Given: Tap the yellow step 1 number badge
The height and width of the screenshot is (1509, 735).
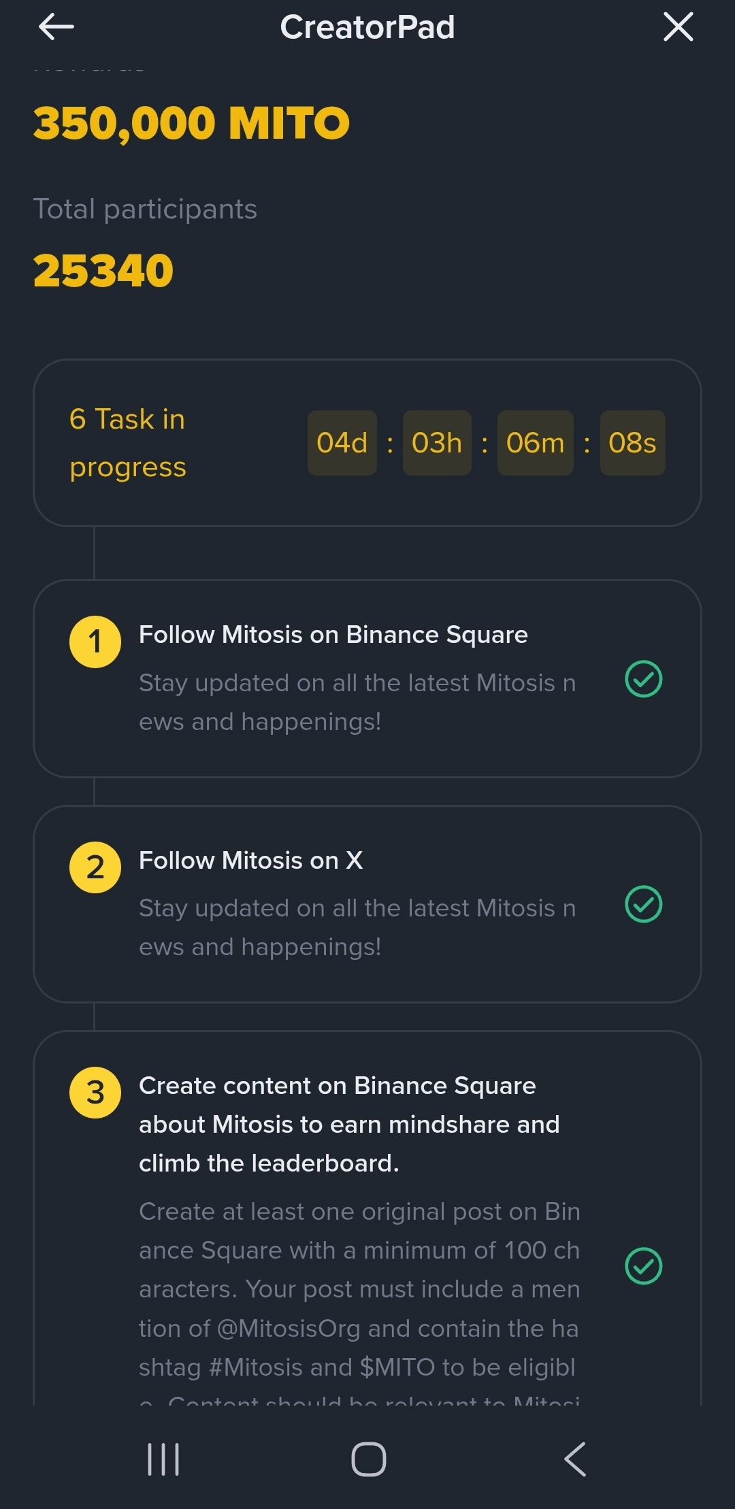Looking at the screenshot, I should [x=95, y=642].
